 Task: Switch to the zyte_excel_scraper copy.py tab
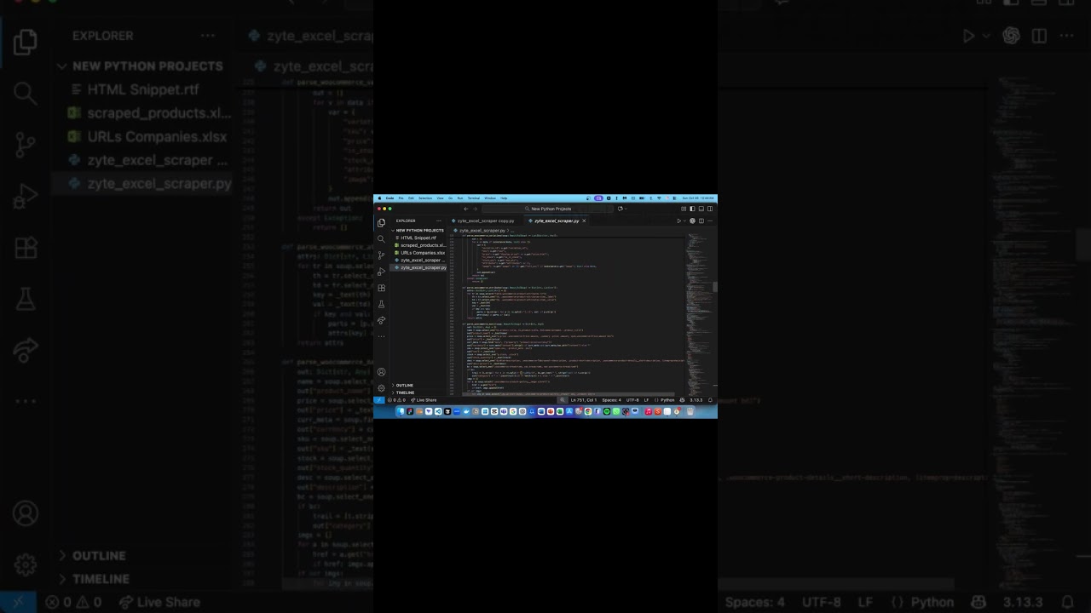(483, 221)
